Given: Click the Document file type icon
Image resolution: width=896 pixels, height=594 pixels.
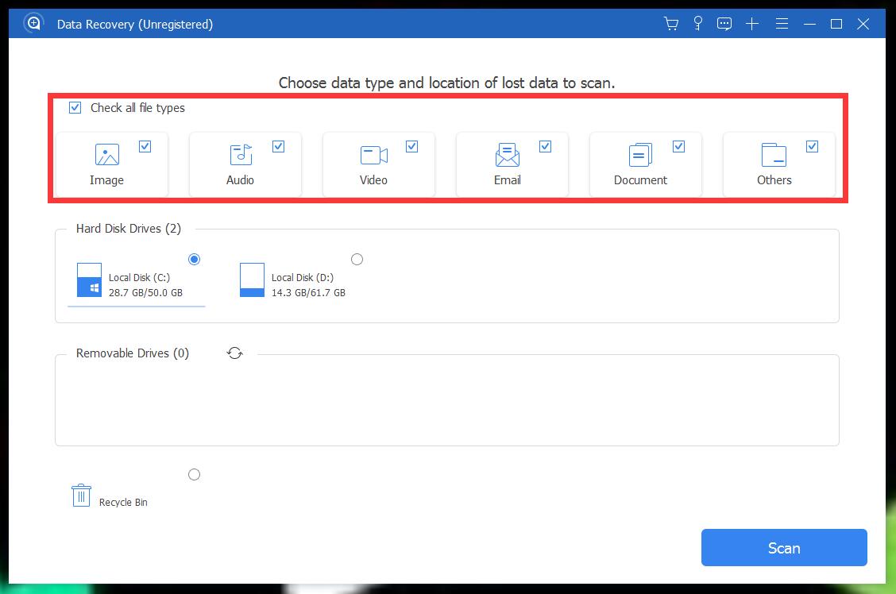Looking at the screenshot, I should tap(640, 155).
